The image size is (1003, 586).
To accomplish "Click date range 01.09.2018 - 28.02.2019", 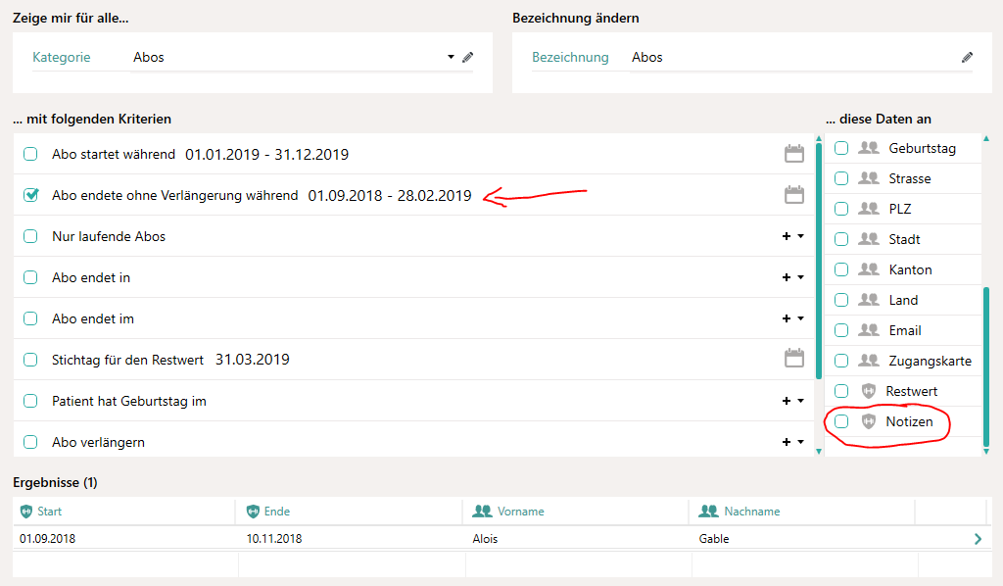I will [390, 195].
